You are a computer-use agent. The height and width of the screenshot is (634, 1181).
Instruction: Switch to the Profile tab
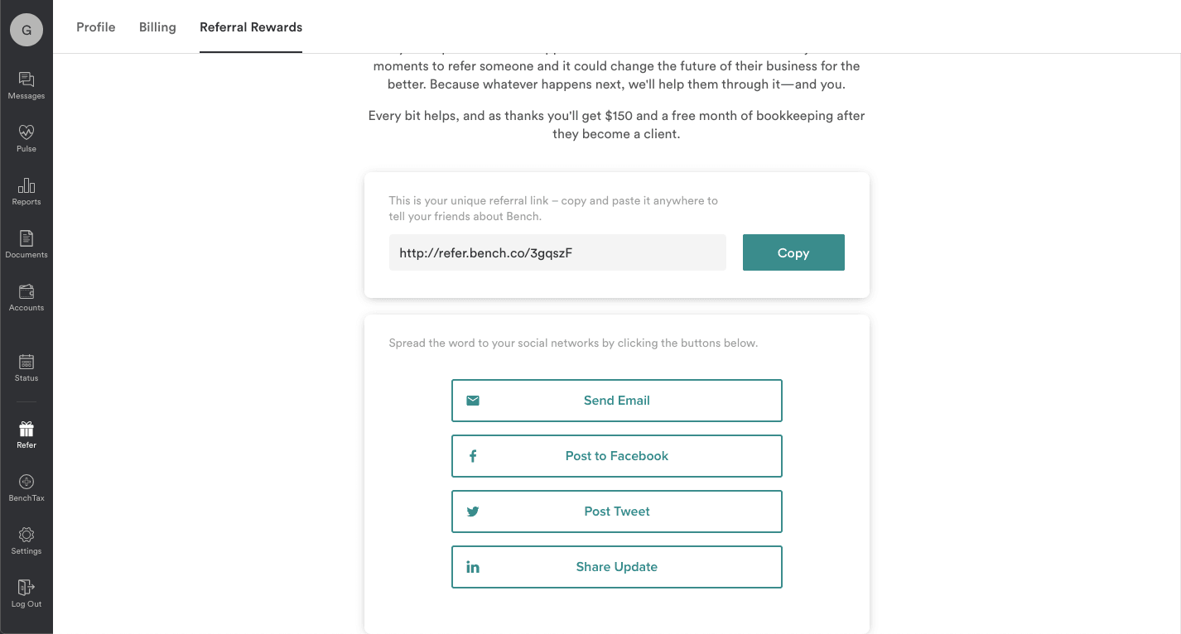pyautogui.click(x=95, y=26)
